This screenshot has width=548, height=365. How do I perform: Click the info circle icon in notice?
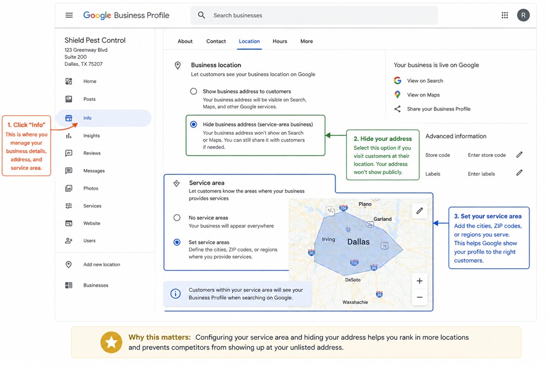click(175, 294)
